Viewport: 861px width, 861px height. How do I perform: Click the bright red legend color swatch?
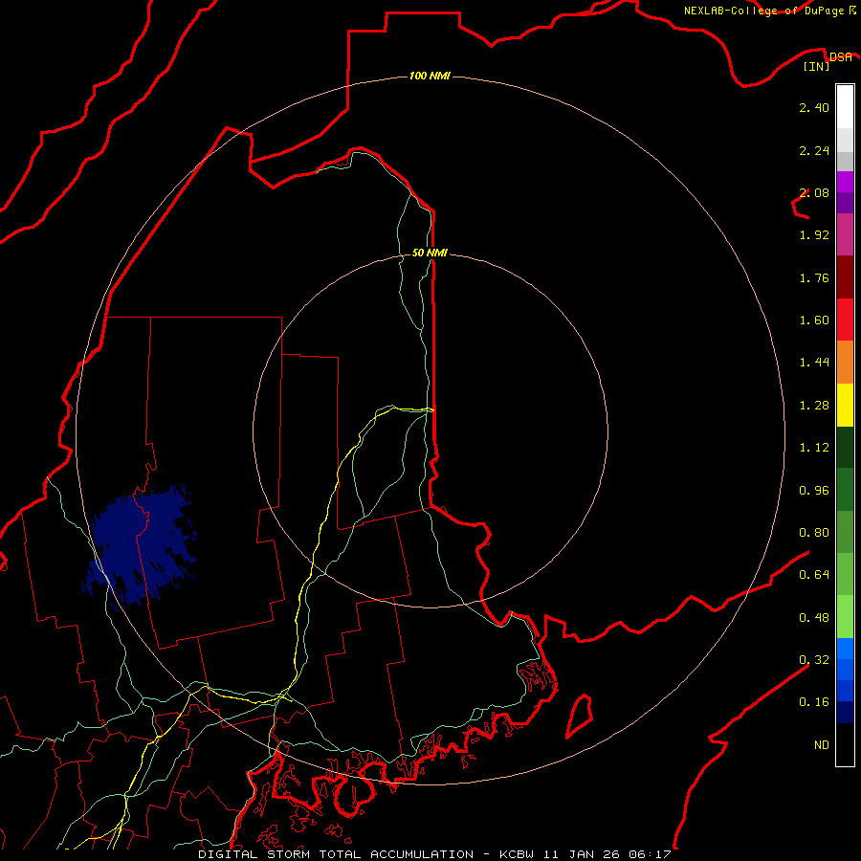point(845,320)
